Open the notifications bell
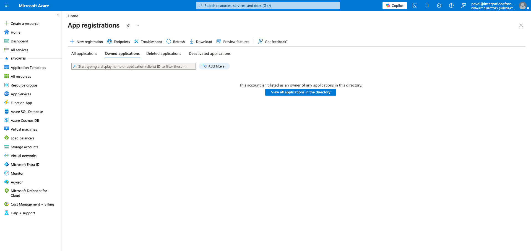The image size is (531, 251). [427, 6]
